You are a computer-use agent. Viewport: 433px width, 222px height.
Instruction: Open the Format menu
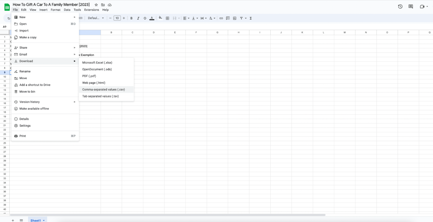pyautogui.click(x=56, y=10)
